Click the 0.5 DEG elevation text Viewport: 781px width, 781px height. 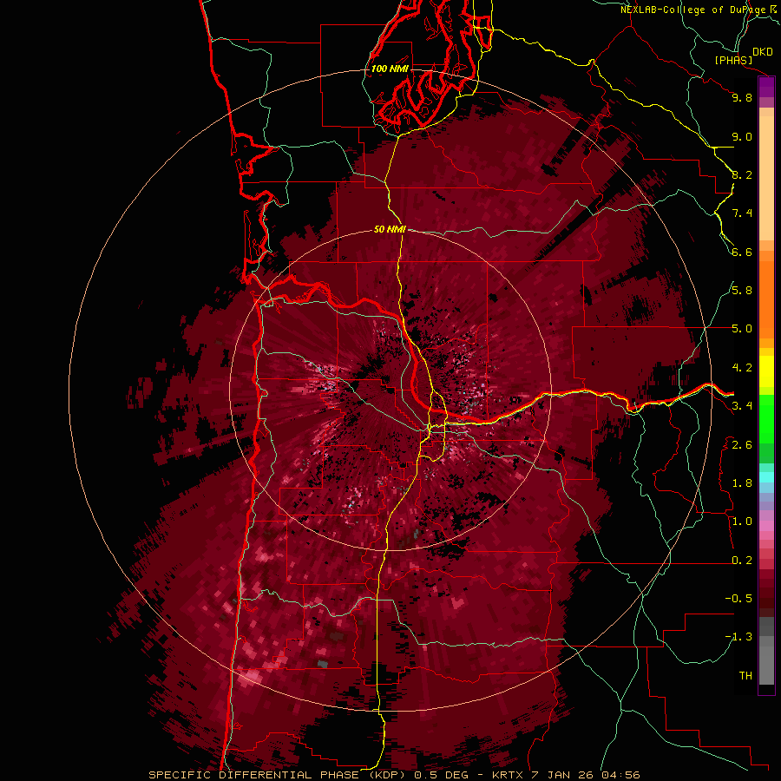tap(443, 775)
